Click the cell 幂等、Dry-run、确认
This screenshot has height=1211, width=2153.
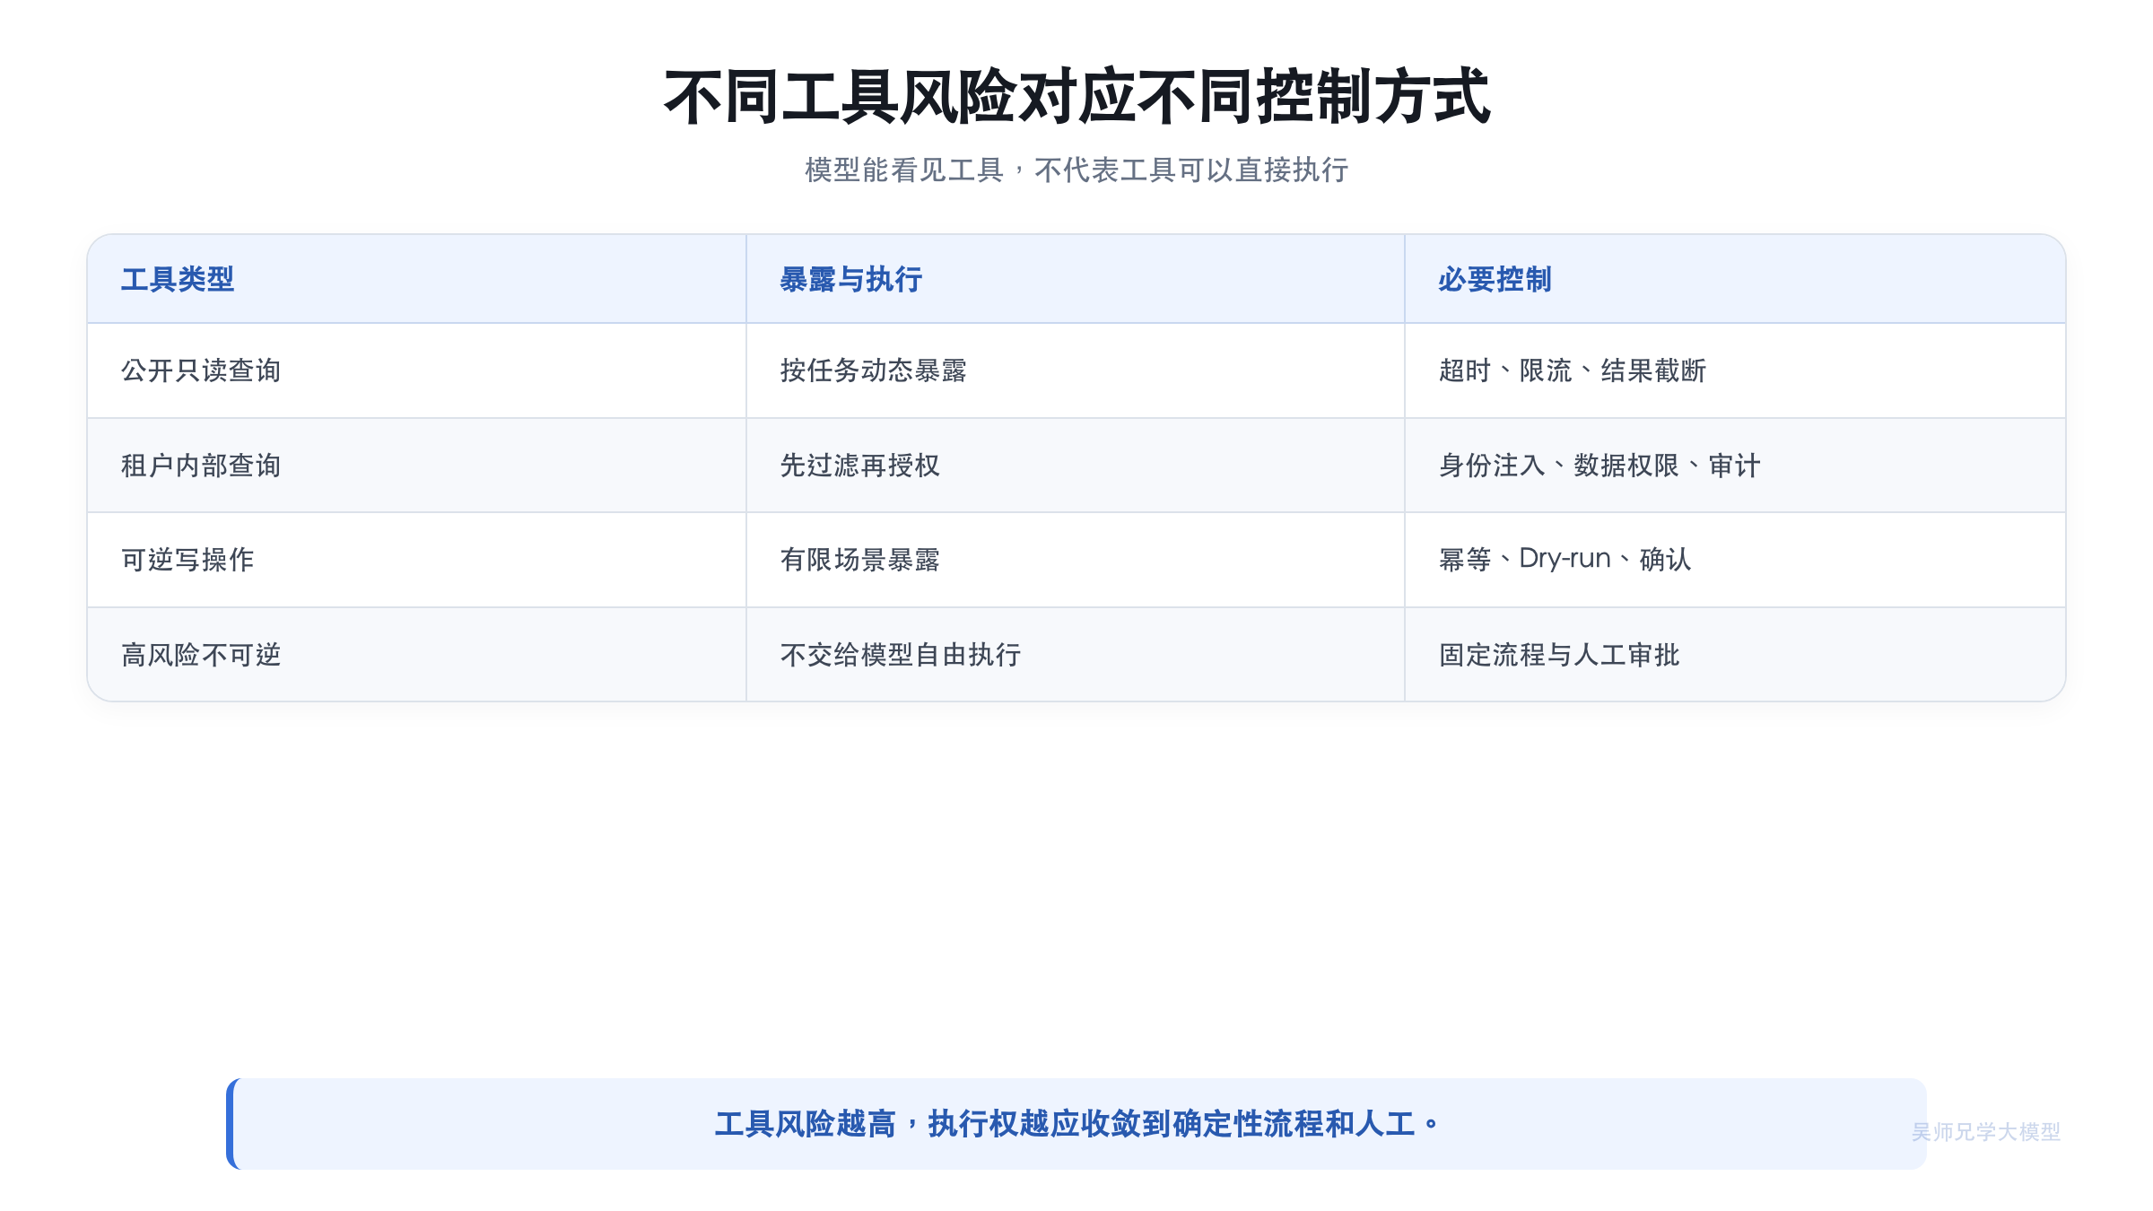coord(1735,560)
